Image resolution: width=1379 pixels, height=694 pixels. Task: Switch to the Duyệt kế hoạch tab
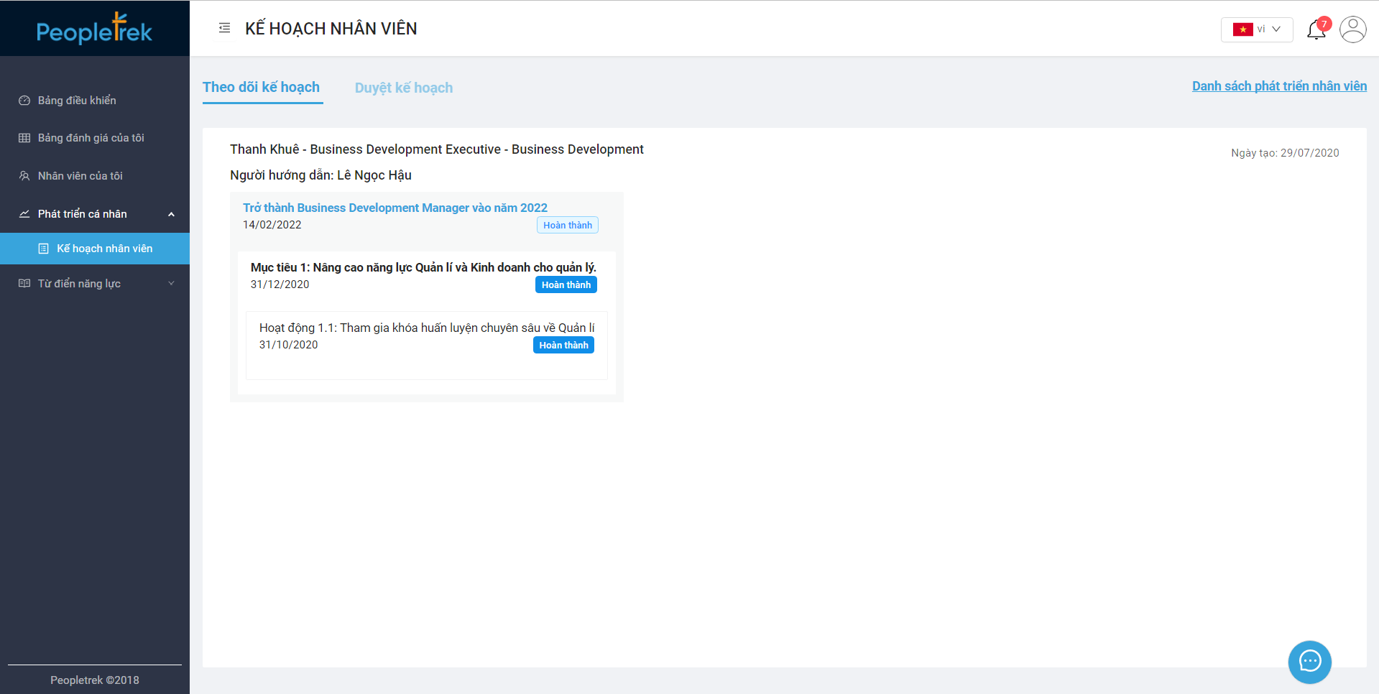point(403,88)
